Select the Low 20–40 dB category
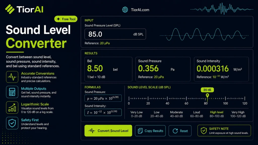Screen dimensions: 258x145 coord(157,114)
